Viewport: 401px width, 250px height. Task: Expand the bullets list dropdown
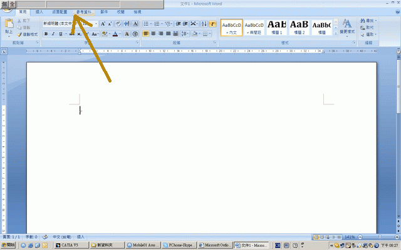click(151, 24)
